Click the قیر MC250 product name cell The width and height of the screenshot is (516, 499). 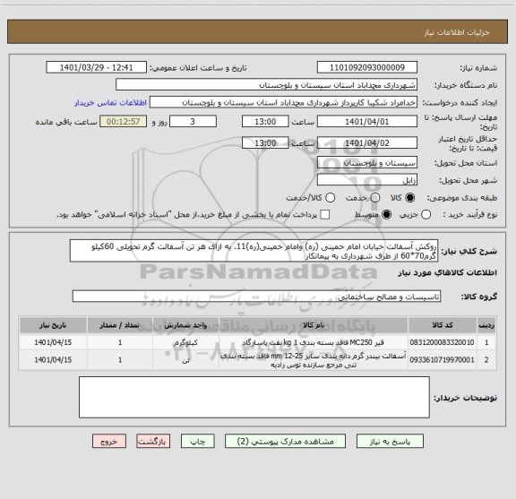tap(314, 342)
